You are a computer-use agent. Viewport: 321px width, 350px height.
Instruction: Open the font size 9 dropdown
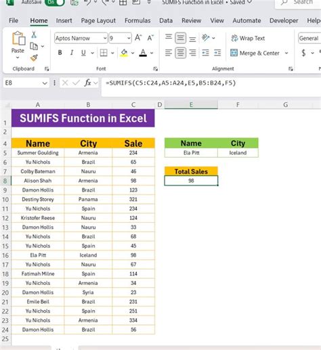click(129, 38)
